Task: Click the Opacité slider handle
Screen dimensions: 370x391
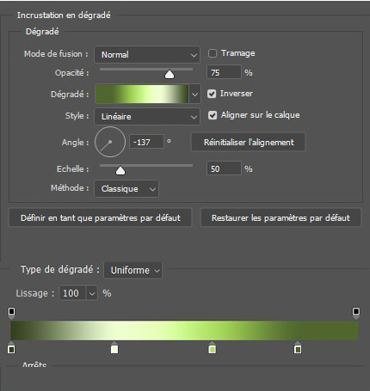Action: (170, 75)
